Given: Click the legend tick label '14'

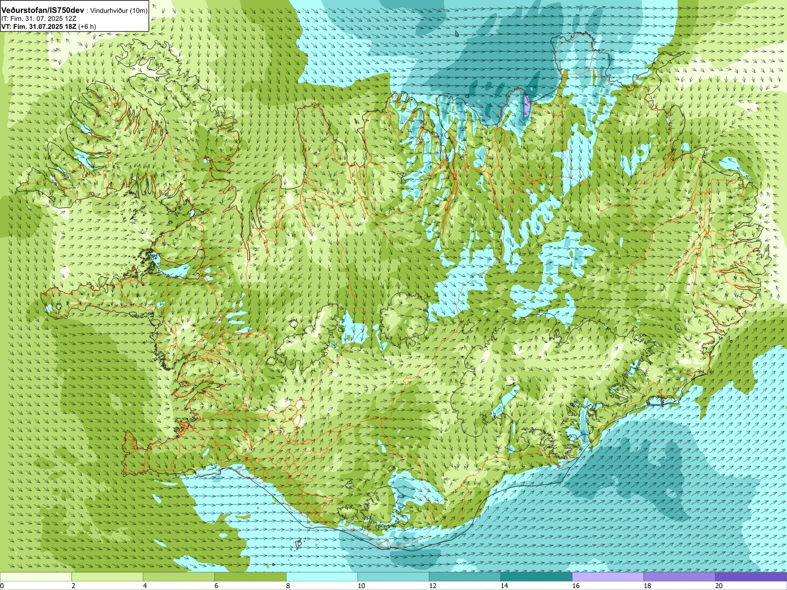Looking at the screenshot, I should click(504, 586).
